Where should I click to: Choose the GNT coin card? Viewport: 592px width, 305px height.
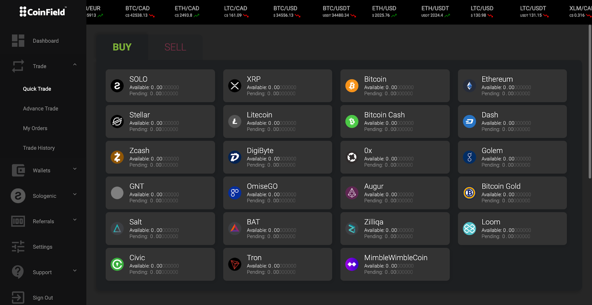[160, 193]
